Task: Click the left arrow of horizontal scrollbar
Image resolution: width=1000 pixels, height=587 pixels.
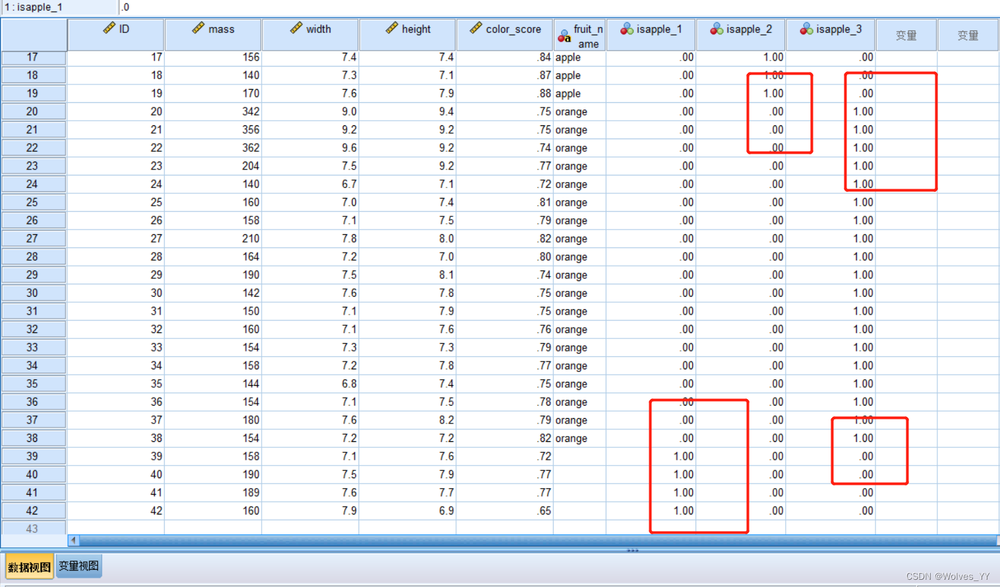Action: (x=73, y=540)
